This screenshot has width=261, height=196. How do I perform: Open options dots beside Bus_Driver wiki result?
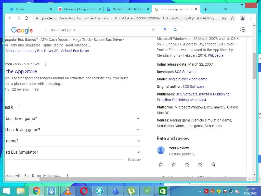pos(67,175)
